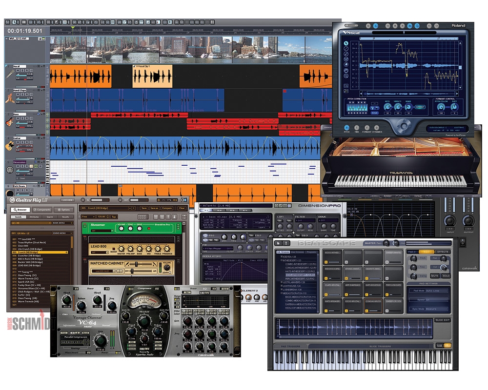
Task: Toggle the BYPASS switch on the V-Vocal plugin
Action: pos(351,24)
